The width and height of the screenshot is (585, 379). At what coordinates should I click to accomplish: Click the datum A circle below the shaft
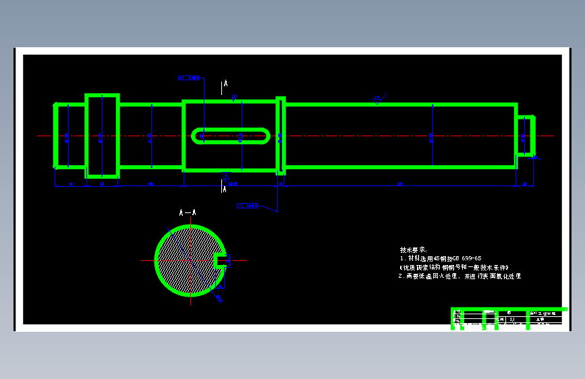[x=226, y=177]
